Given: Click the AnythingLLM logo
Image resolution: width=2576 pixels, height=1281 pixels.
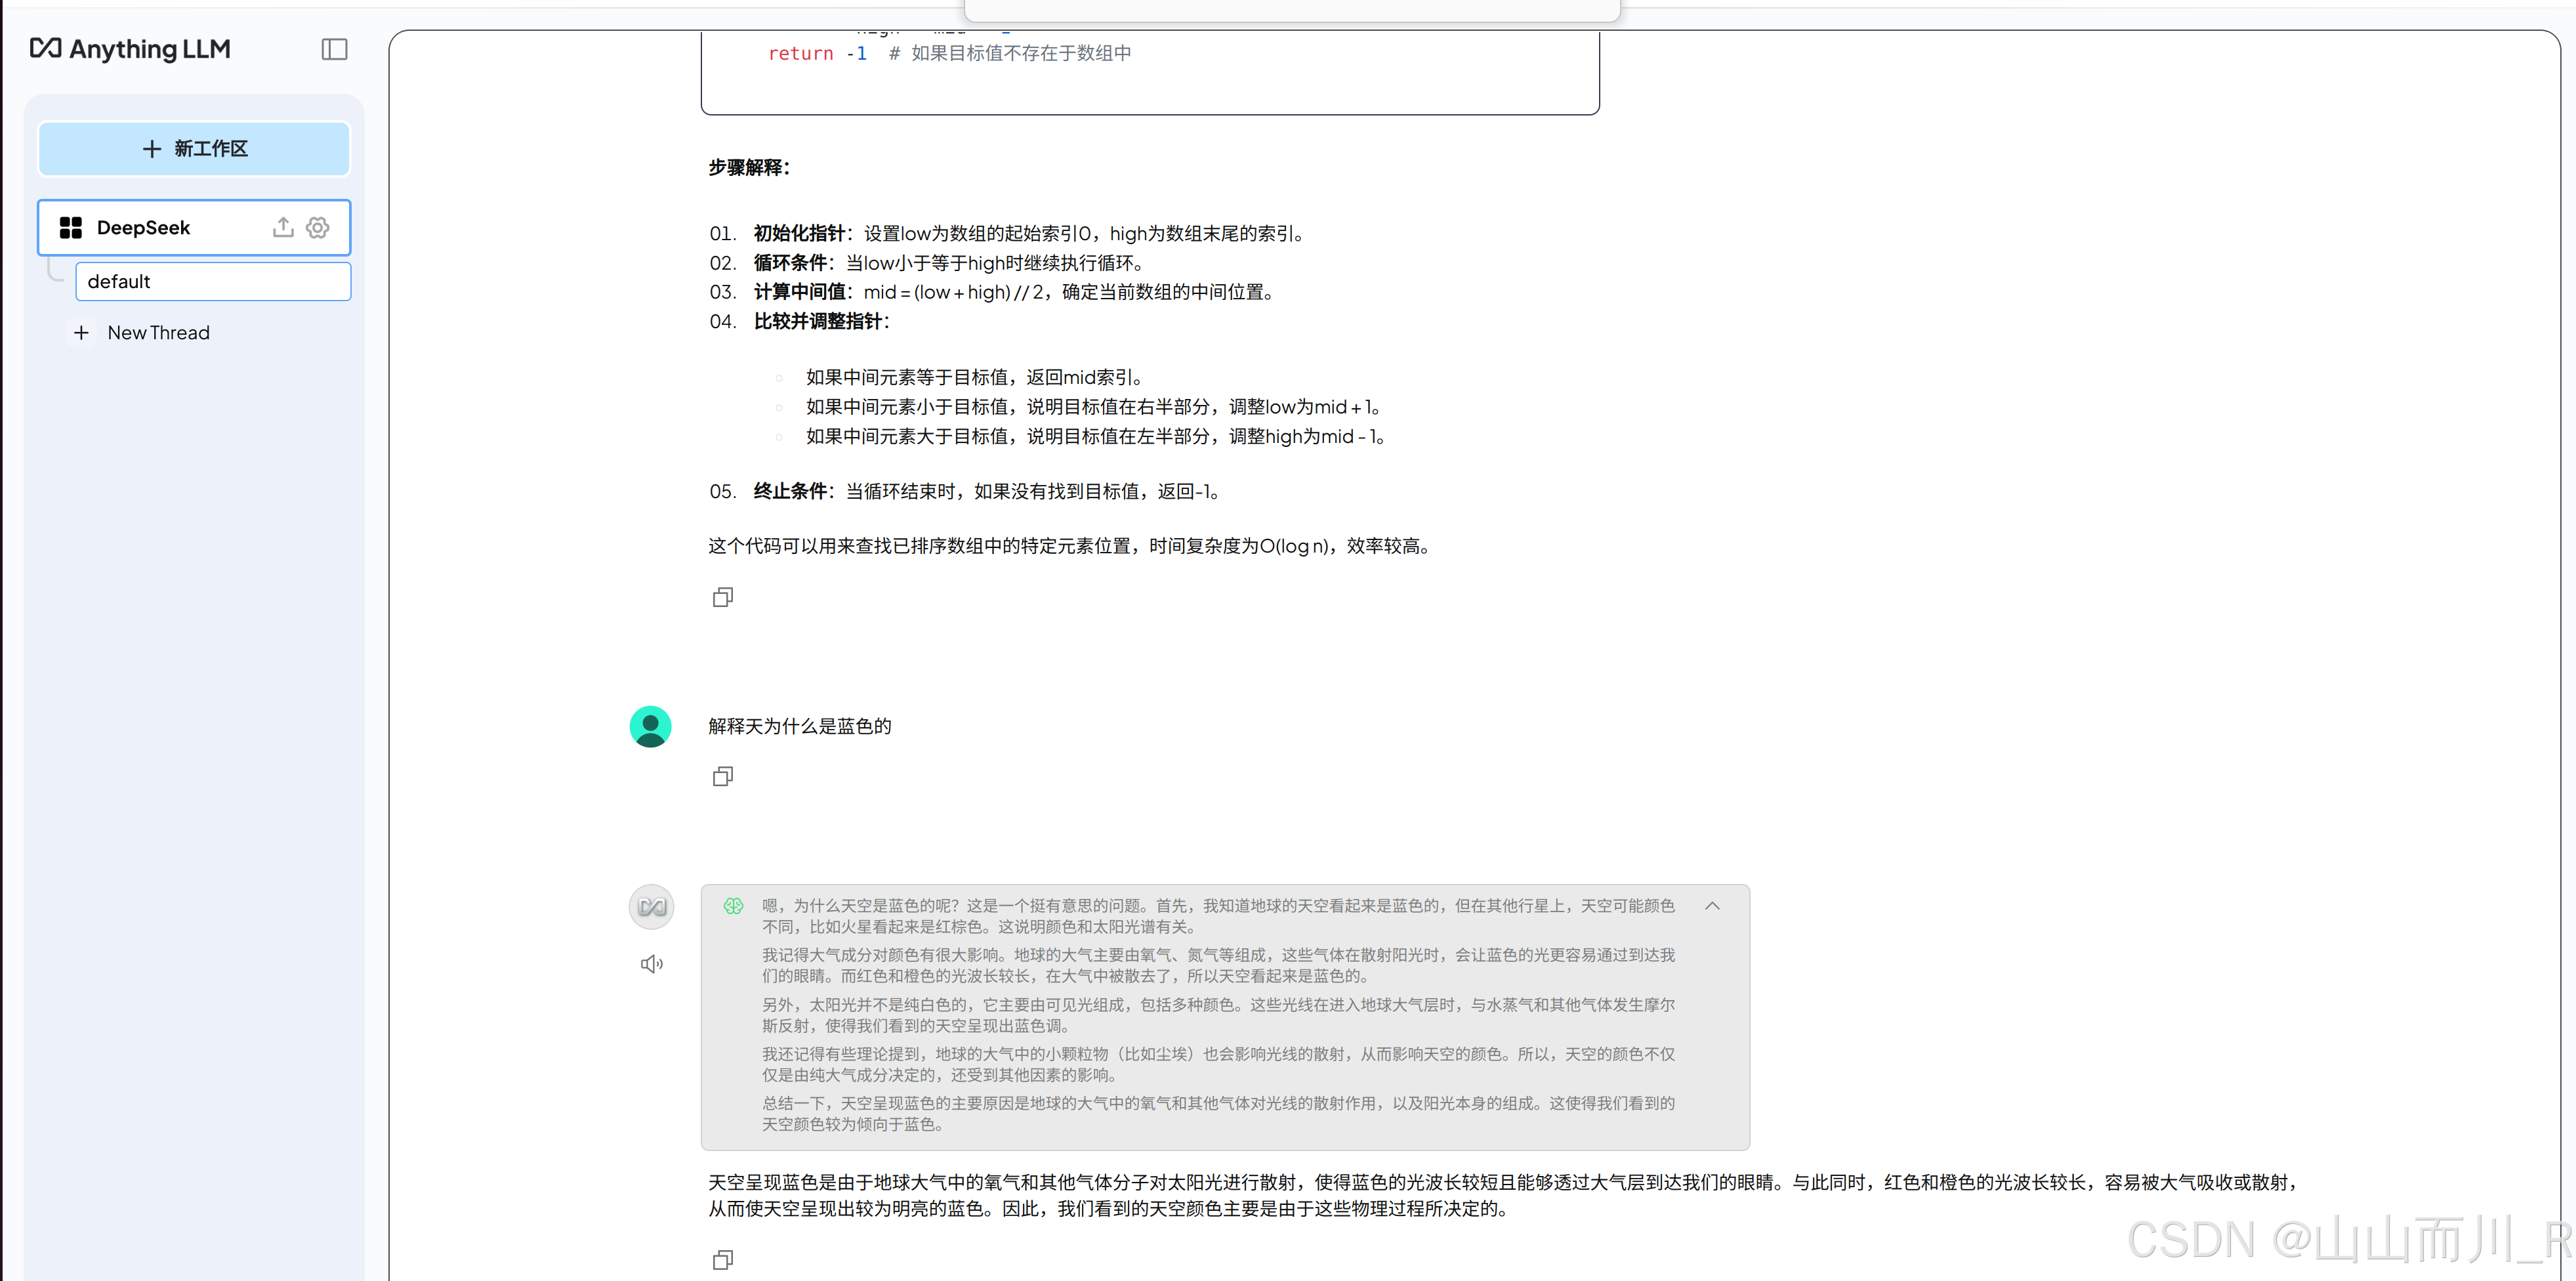Looking at the screenshot, I should pos(131,49).
